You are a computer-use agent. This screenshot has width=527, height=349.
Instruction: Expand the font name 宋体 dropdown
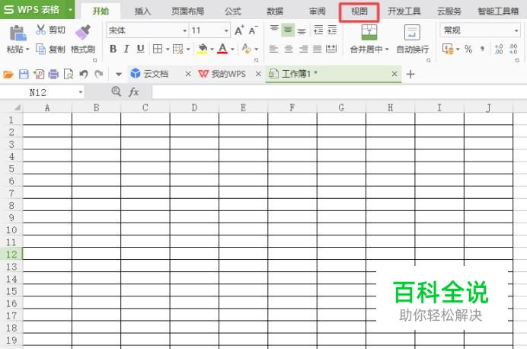[x=184, y=30]
